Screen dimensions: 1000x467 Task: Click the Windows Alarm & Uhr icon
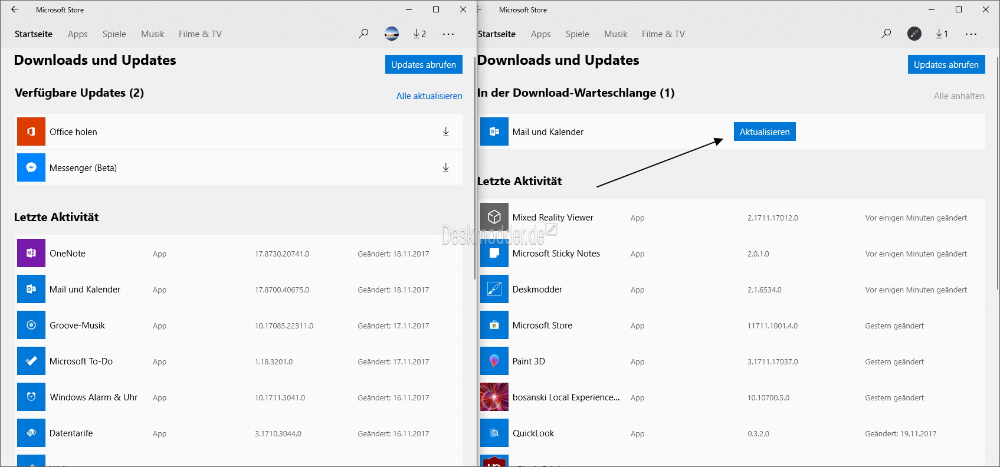coord(31,397)
